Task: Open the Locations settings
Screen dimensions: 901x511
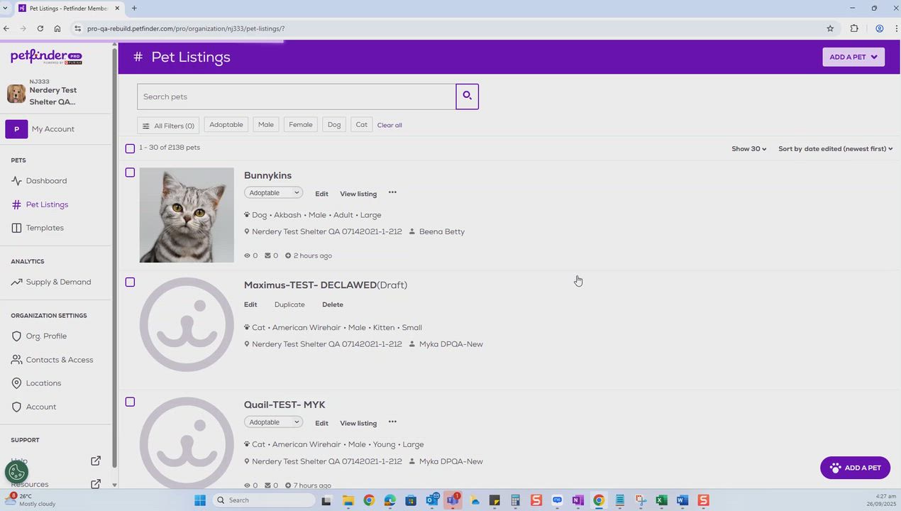Action: pos(43,383)
